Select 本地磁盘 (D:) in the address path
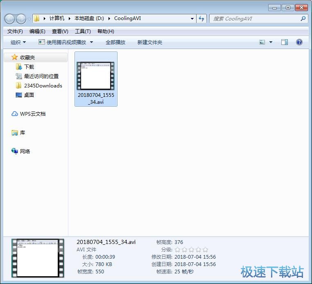Screen dimensions: 312x284 point(89,18)
